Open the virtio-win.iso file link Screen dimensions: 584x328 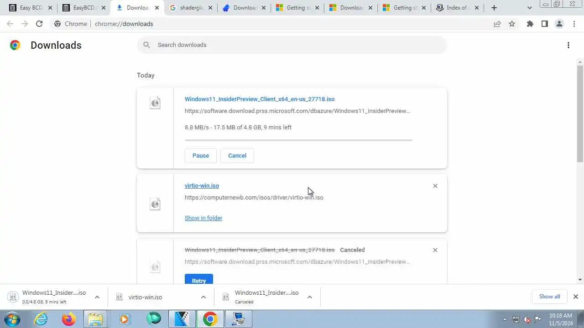point(202,185)
